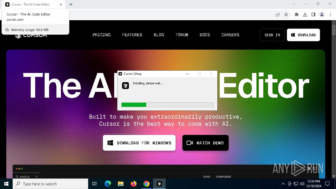Image resolution: width=336 pixels, height=189 pixels.
Task: Click the installation progress bar
Action: pos(167,105)
